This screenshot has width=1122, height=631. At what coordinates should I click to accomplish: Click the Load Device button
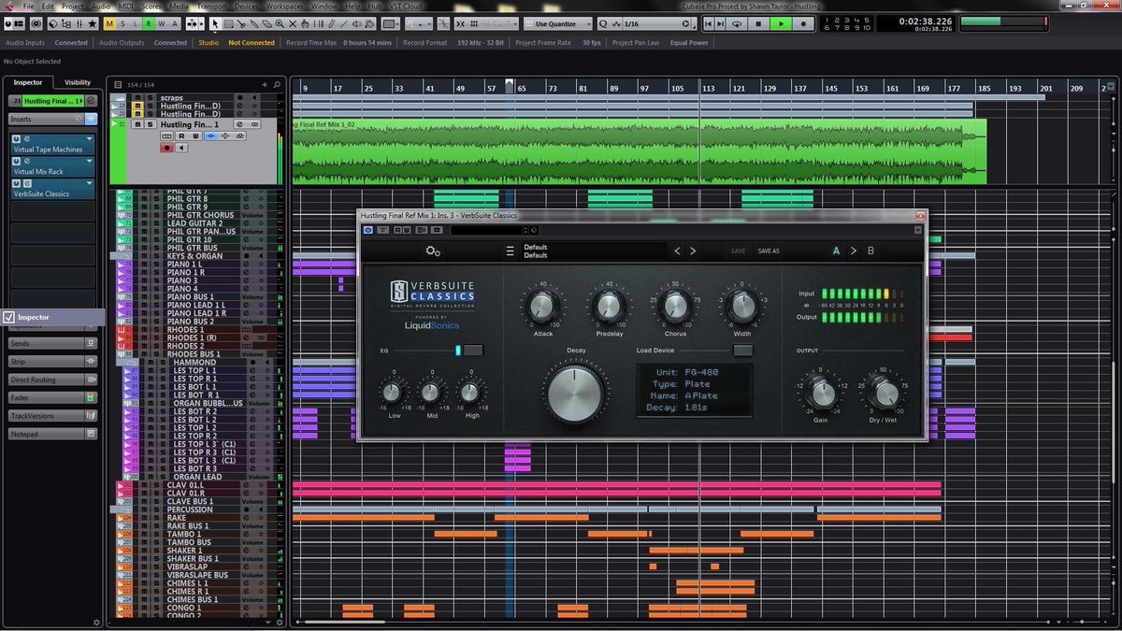742,351
